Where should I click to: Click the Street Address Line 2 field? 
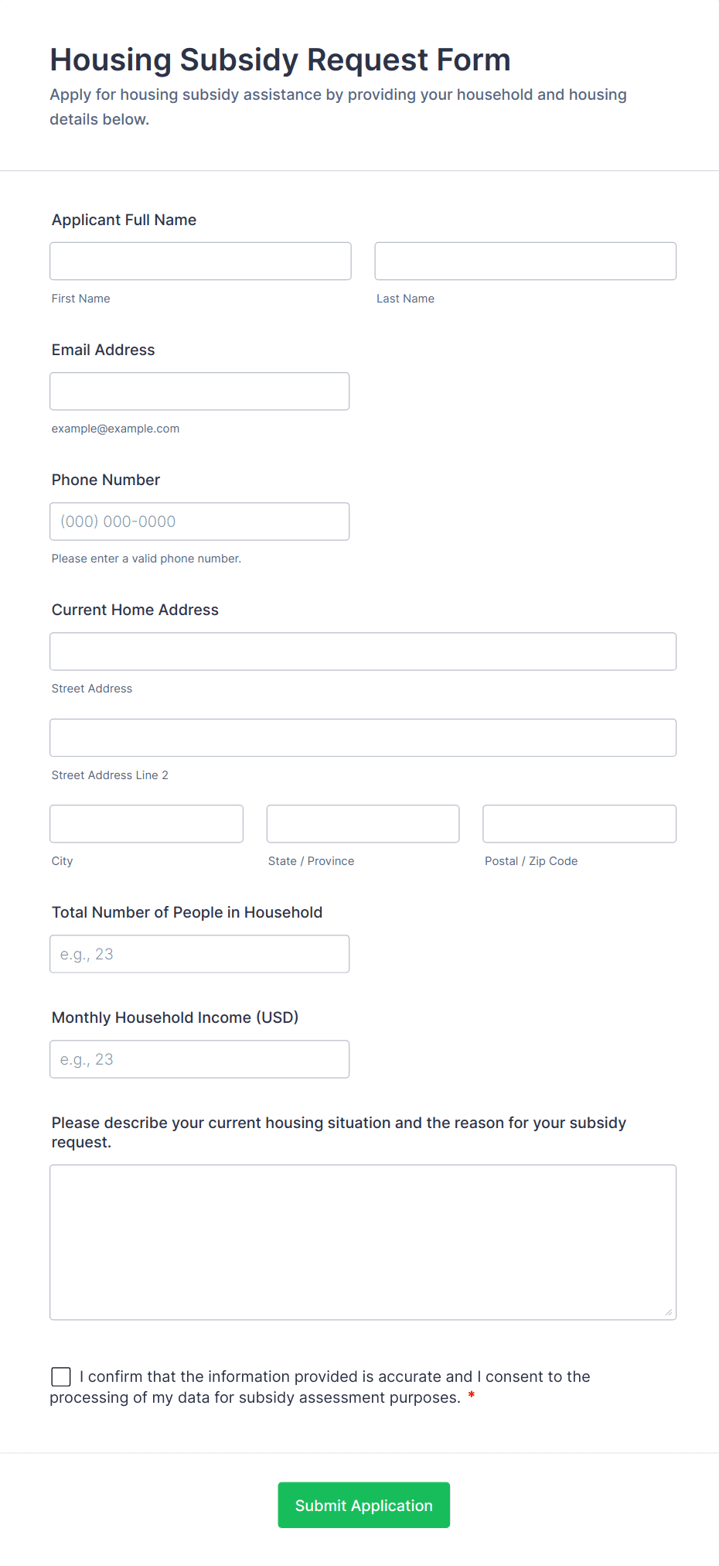click(363, 738)
